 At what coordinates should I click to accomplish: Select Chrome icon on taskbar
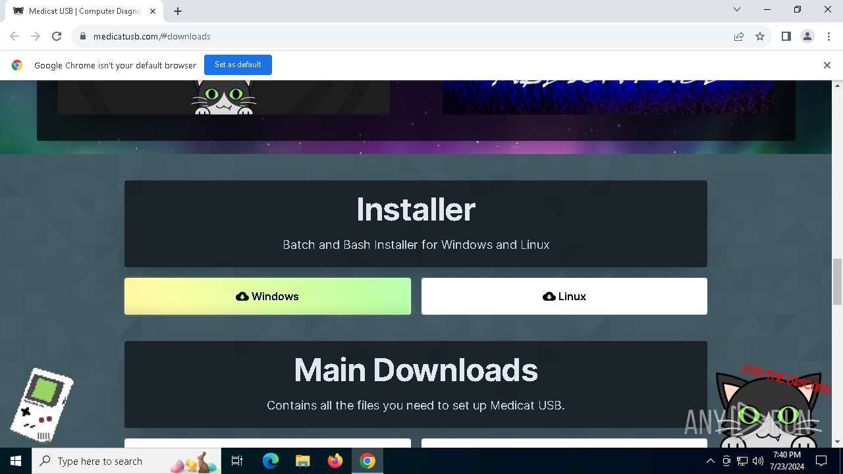click(367, 461)
